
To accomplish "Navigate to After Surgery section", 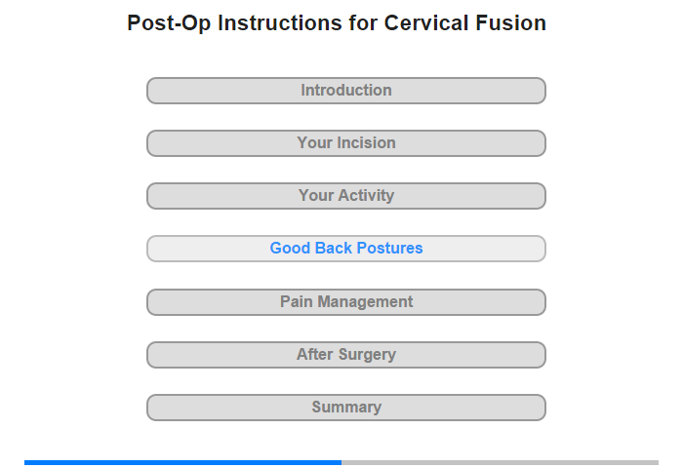I will (x=346, y=355).
